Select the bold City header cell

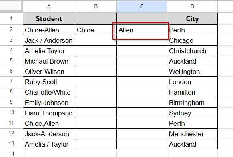[x=192, y=19]
